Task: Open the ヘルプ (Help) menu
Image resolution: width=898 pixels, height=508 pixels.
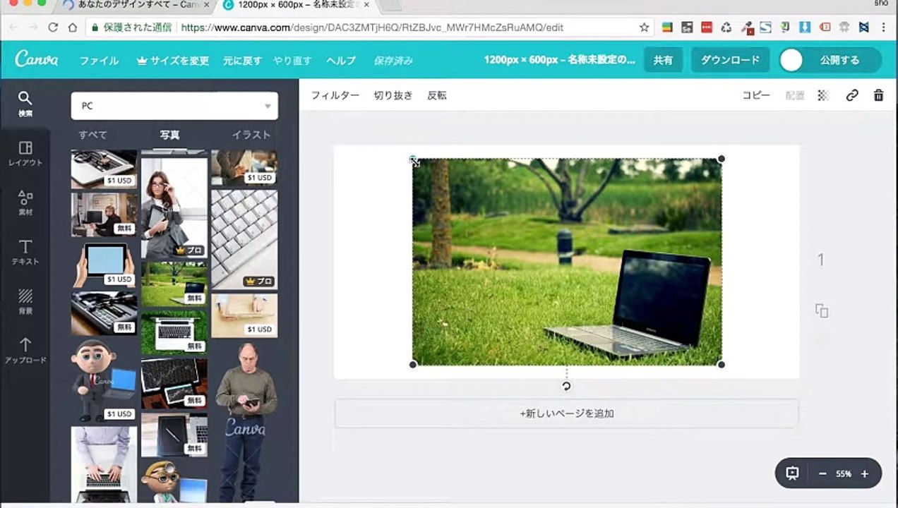Action: (341, 61)
